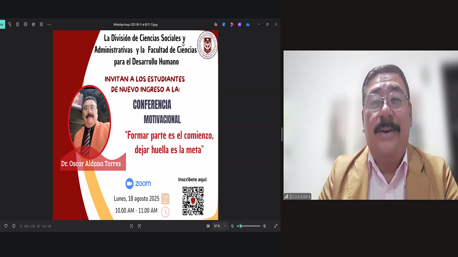The image size is (458, 257).
Task: Open the three-dots more options menu
Action: (49, 24)
